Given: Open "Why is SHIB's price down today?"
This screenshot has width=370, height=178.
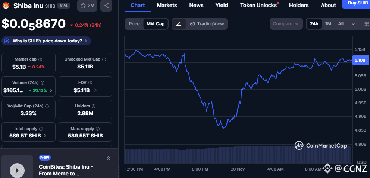Looking at the screenshot, I should click(x=46, y=41).
